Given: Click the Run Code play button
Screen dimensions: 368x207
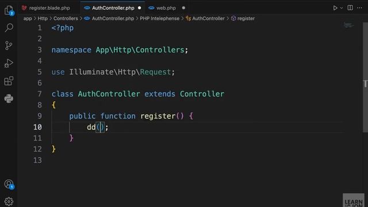Looking at the screenshot, I should tap(335, 8).
